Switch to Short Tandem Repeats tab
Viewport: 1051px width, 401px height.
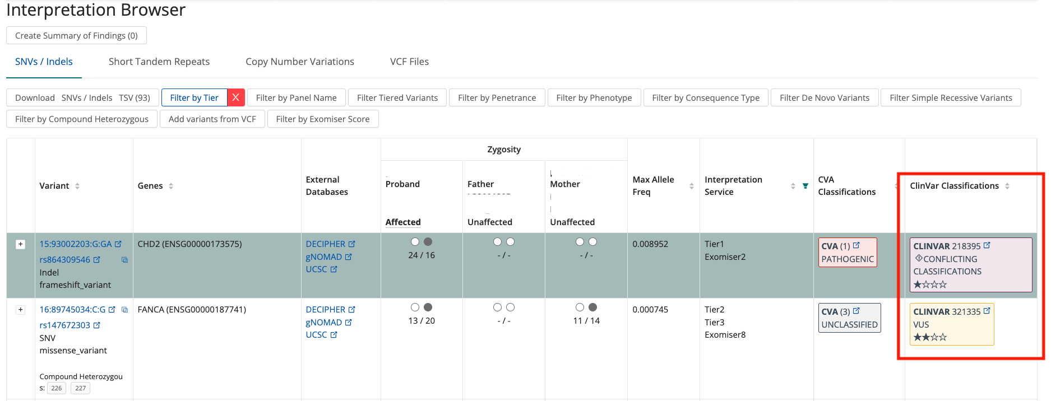[x=159, y=62]
